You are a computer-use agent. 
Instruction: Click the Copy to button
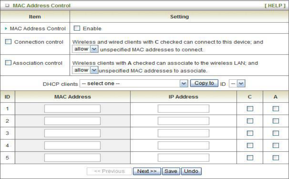coord(204,83)
